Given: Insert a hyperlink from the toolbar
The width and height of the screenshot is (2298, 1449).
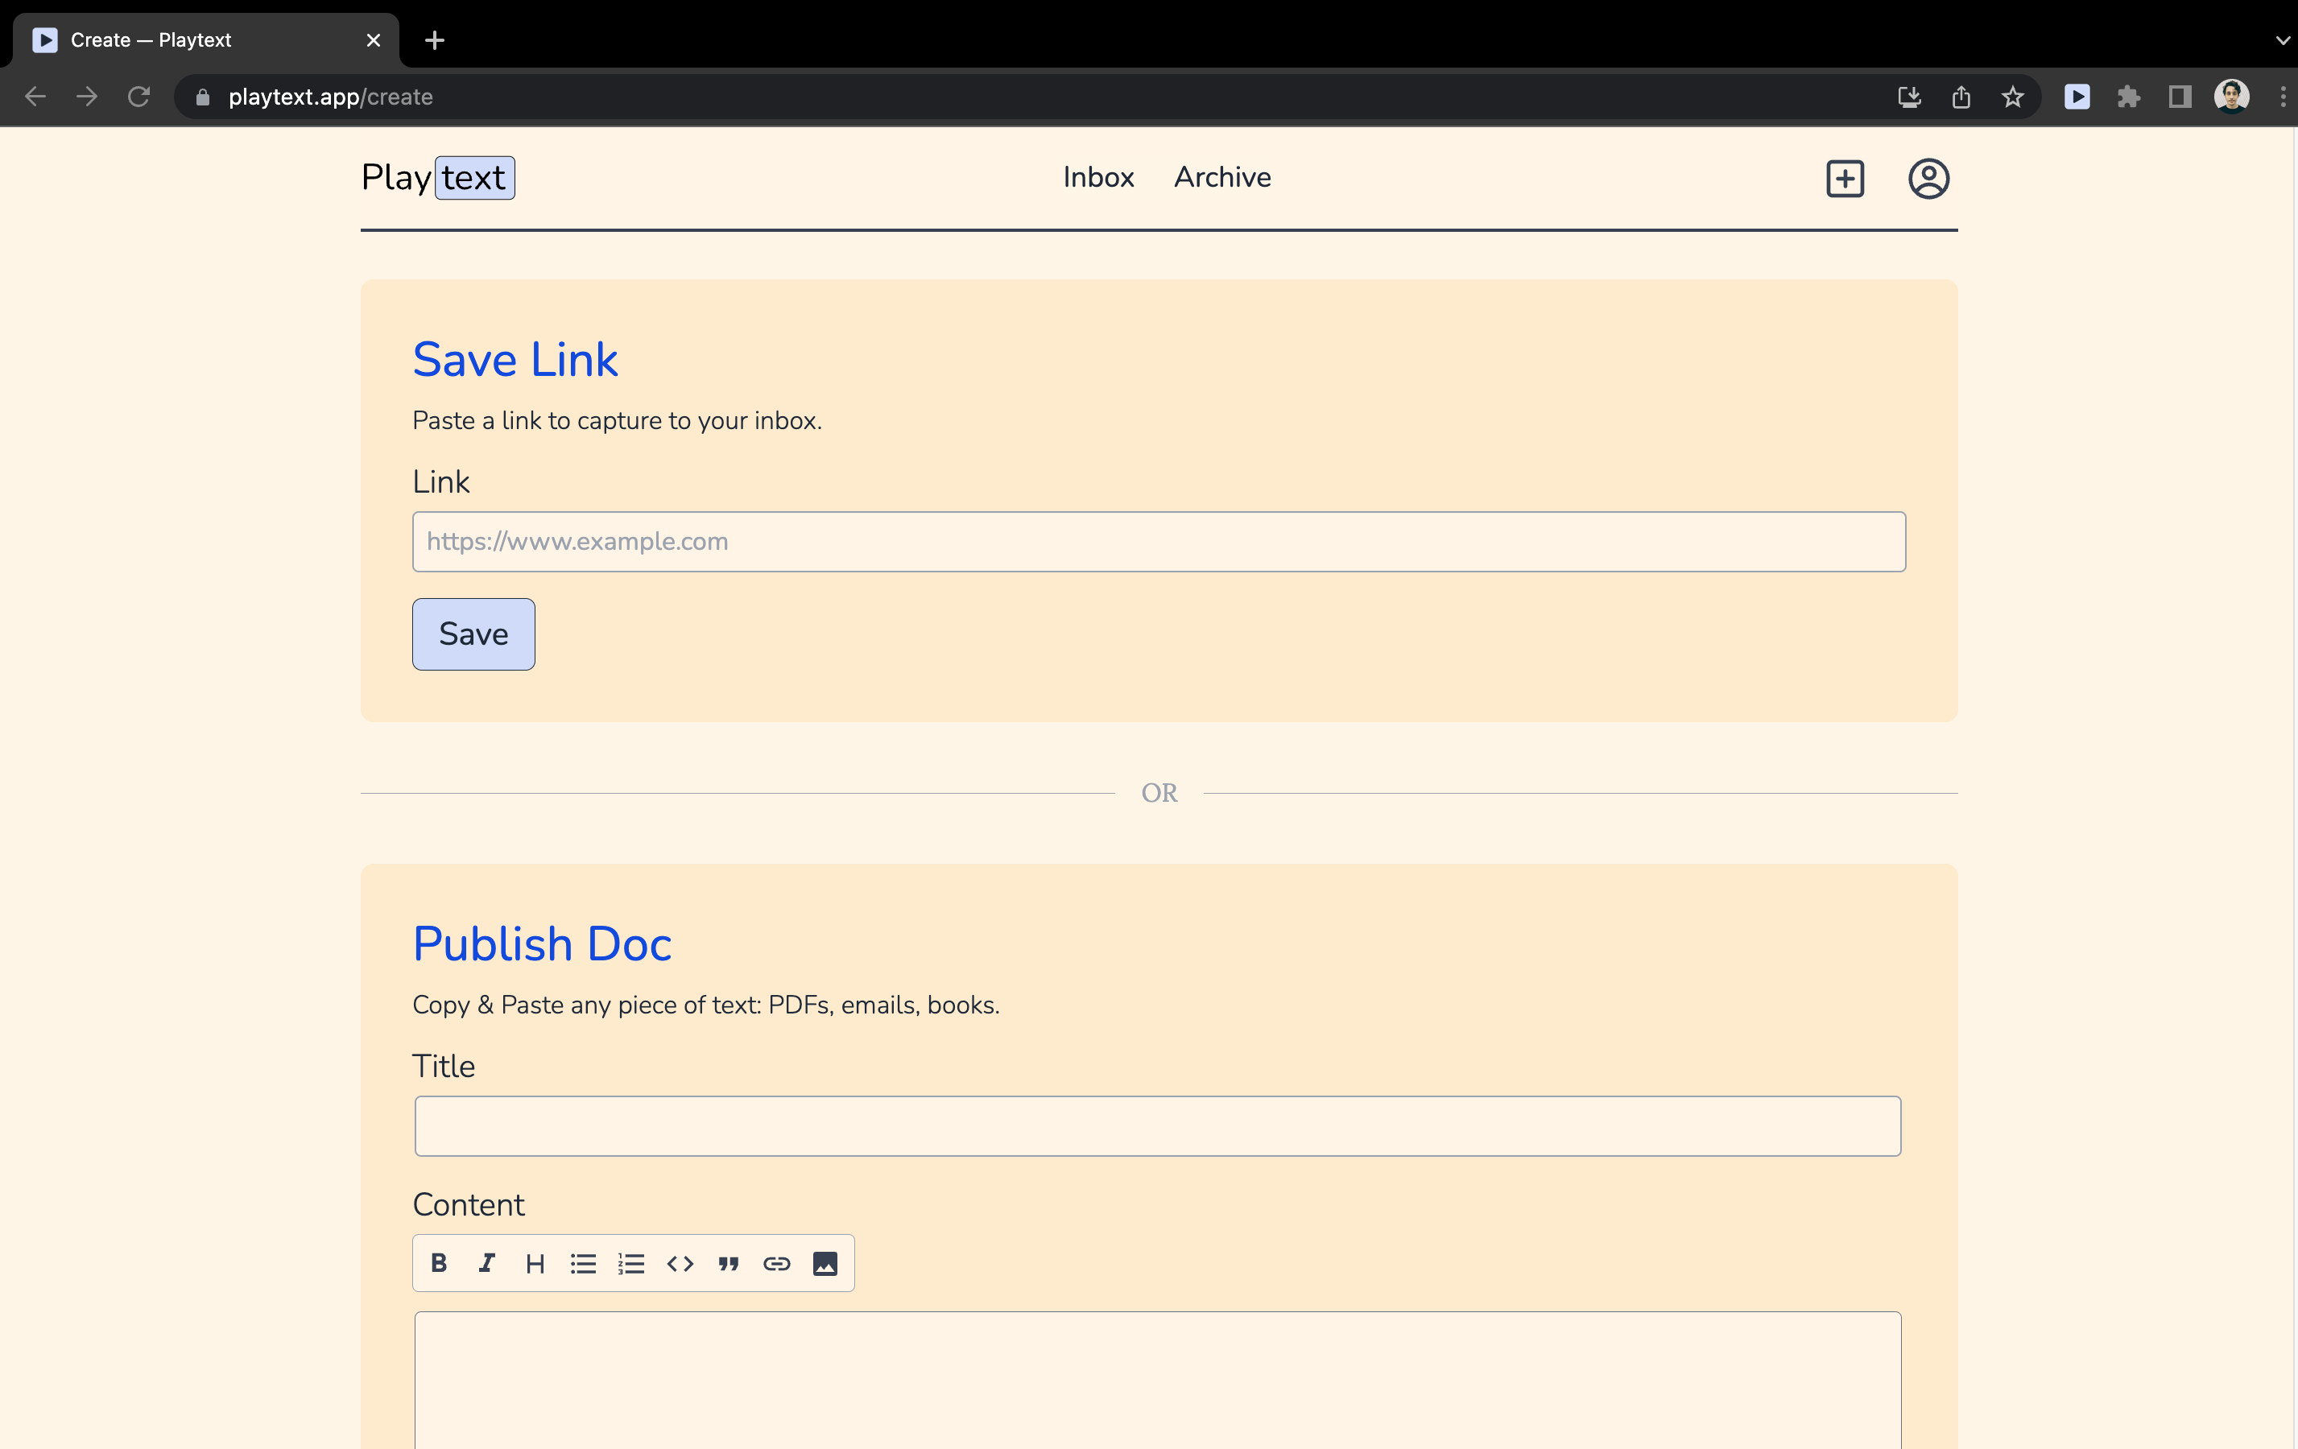Looking at the screenshot, I should (777, 1263).
